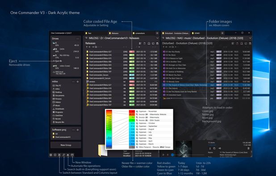
Task: Open milos group three-dots menu
Action: coord(73,82)
